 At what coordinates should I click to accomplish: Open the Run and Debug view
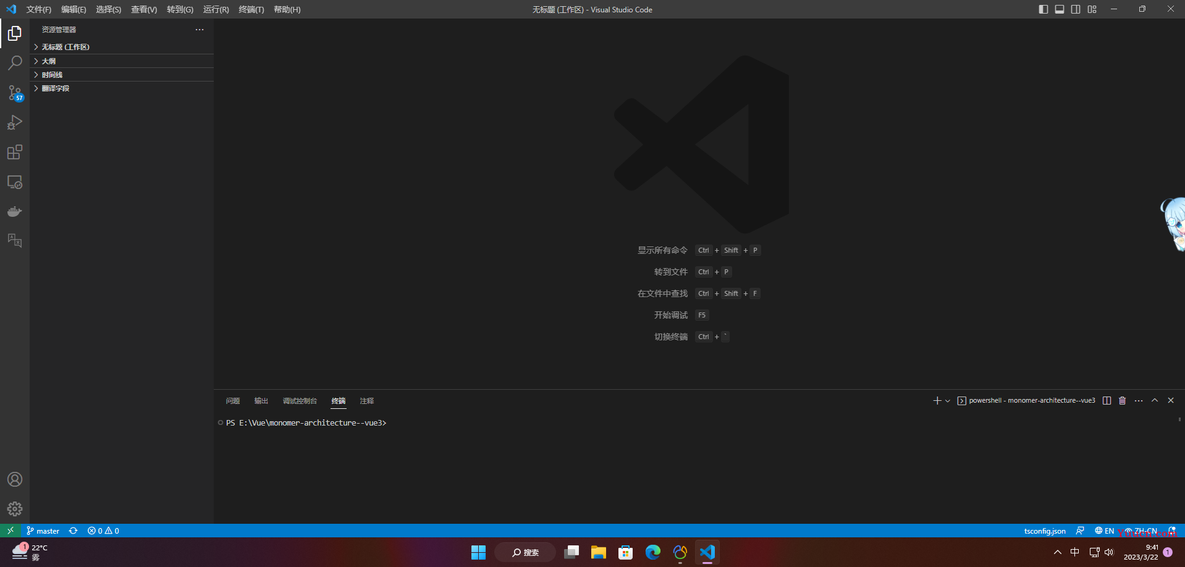click(x=15, y=122)
